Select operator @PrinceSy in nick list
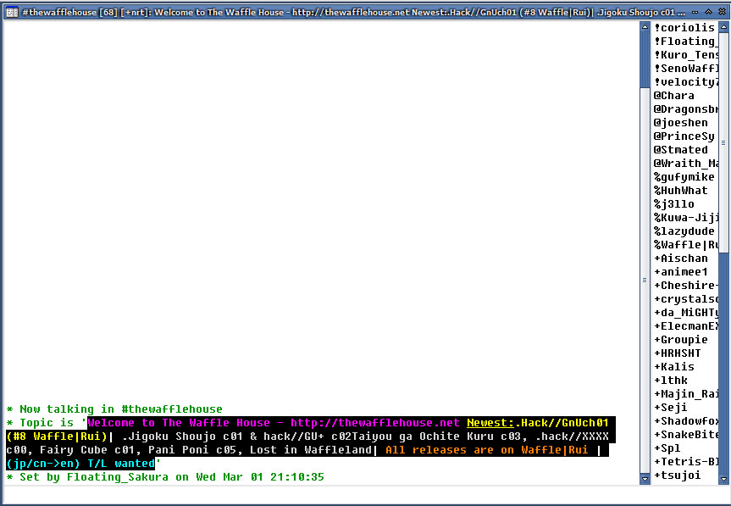 (x=685, y=136)
